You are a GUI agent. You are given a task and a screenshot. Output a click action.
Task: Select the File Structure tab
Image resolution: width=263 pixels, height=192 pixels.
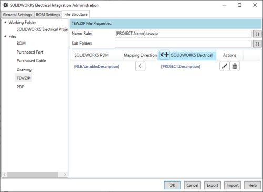76,14
